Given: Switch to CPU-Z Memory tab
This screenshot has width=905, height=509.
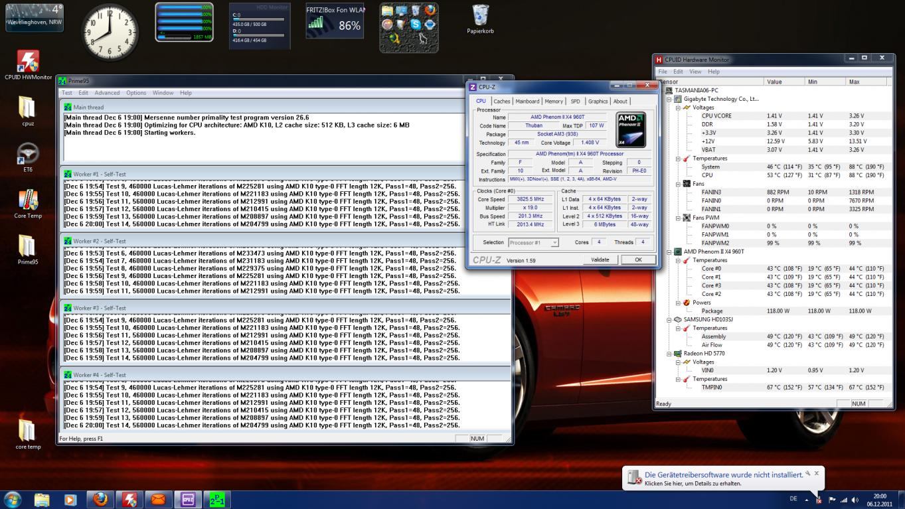Looking at the screenshot, I should [x=554, y=102].
